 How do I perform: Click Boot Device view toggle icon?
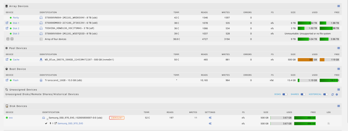coord(339,69)
